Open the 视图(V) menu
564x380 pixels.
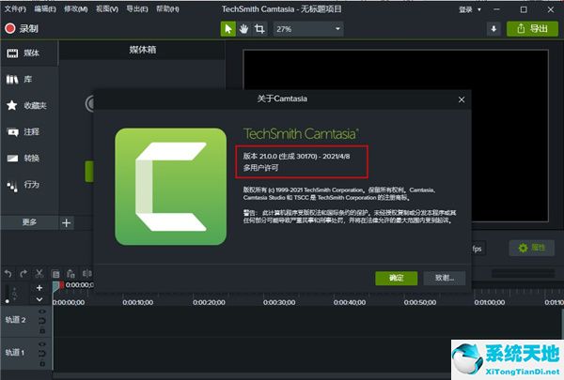107,8
